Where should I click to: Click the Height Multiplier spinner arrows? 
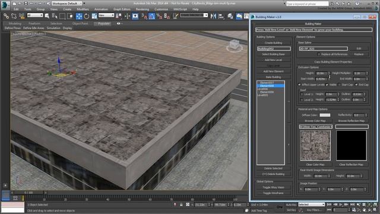[x=367, y=73]
